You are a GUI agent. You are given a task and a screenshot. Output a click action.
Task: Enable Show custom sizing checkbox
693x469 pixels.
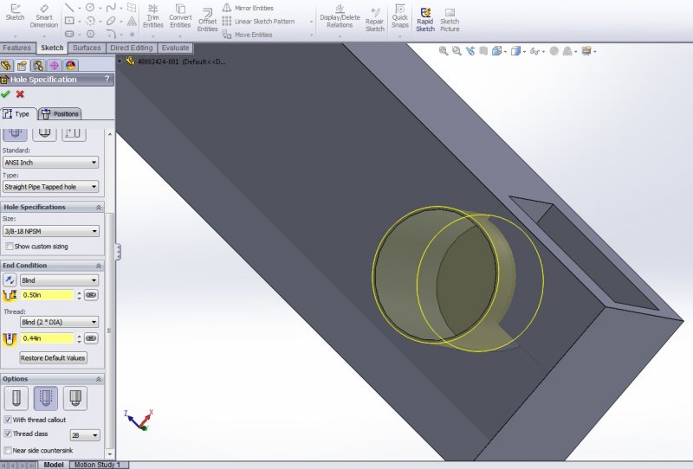click(x=9, y=247)
